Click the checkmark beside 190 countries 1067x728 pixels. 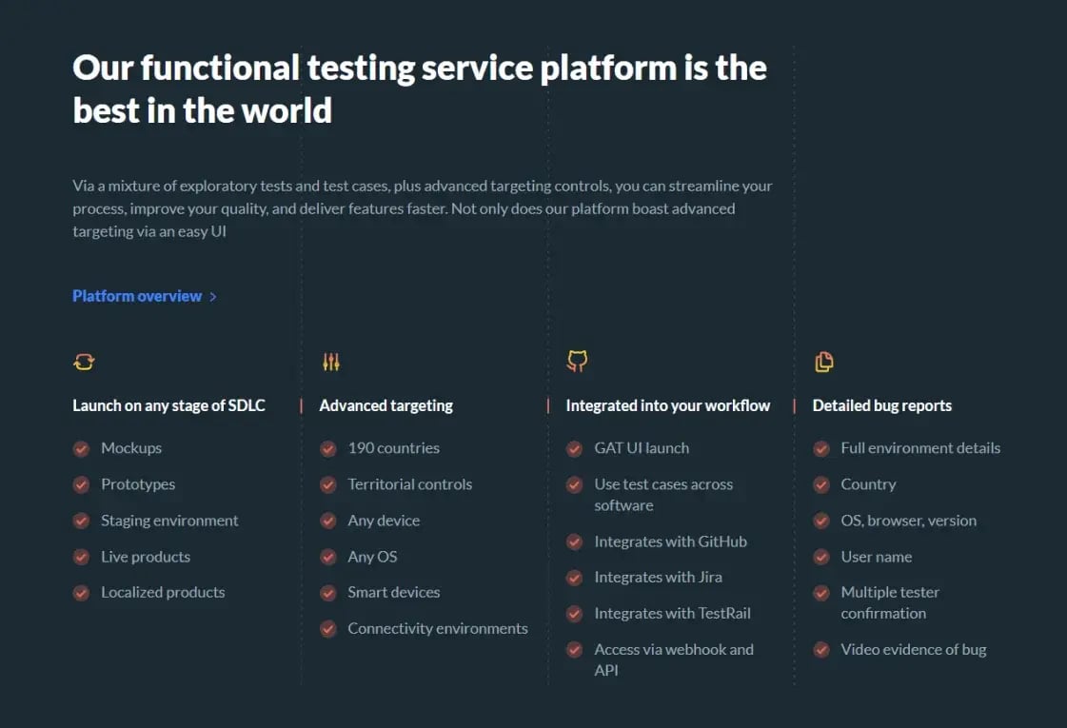pos(328,448)
